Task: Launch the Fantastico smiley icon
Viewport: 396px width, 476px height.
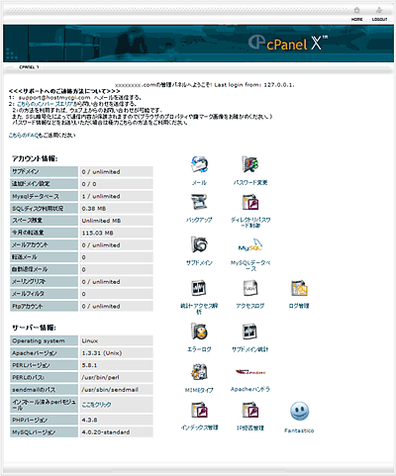Action: 299,411
